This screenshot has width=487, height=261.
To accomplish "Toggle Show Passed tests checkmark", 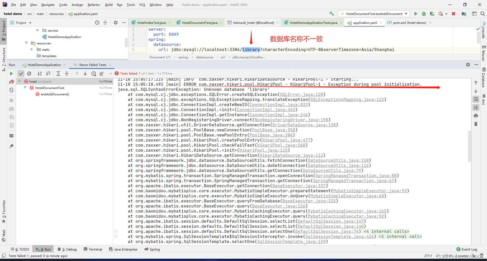I will (21, 73).
